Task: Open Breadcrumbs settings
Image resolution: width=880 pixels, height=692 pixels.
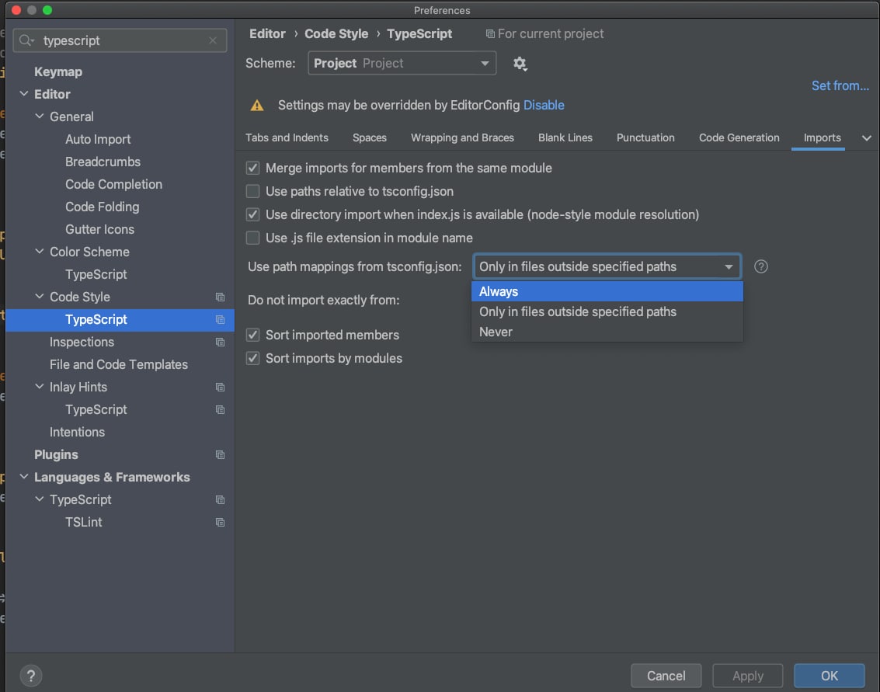Action: tap(103, 162)
